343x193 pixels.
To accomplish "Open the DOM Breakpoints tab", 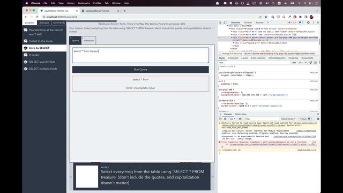I will 277,58.
